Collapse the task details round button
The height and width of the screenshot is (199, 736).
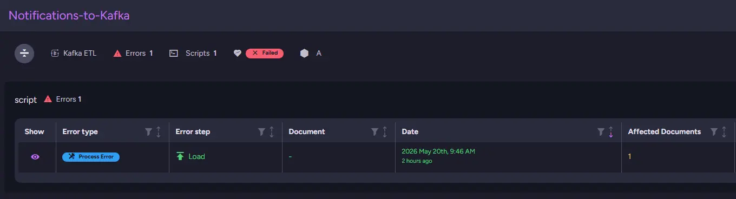[24, 54]
